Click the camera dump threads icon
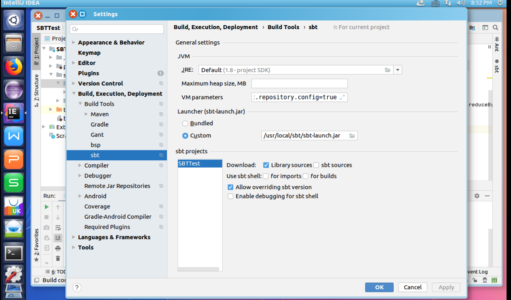The height and width of the screenshot is (300, 511). point(47,227)
